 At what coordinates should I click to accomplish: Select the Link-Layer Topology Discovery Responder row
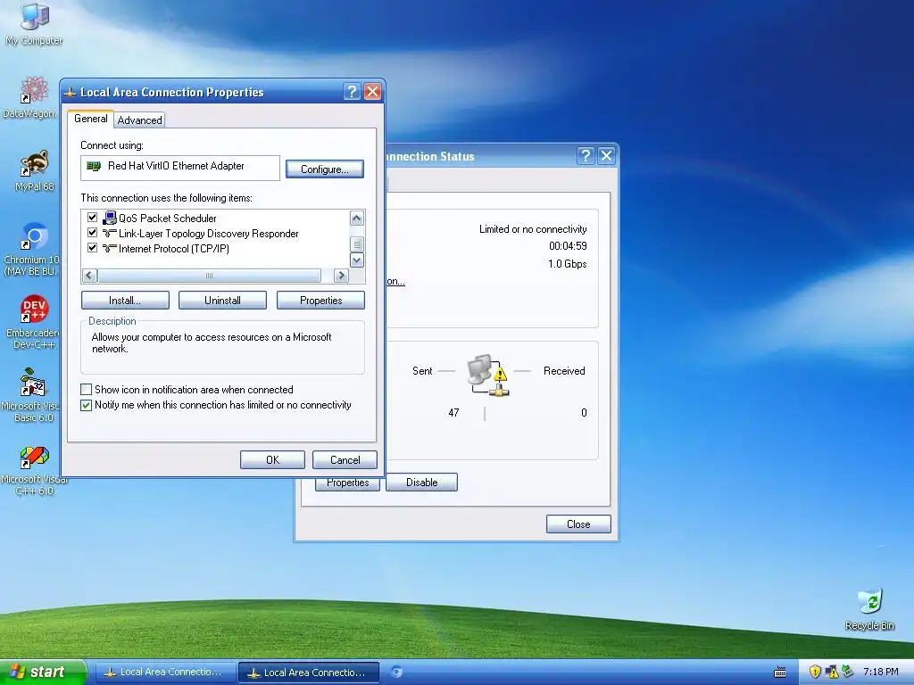(208, 233)
